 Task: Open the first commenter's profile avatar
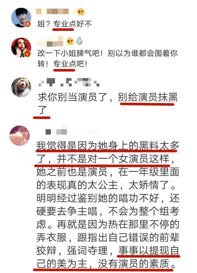tap(21, 17)
